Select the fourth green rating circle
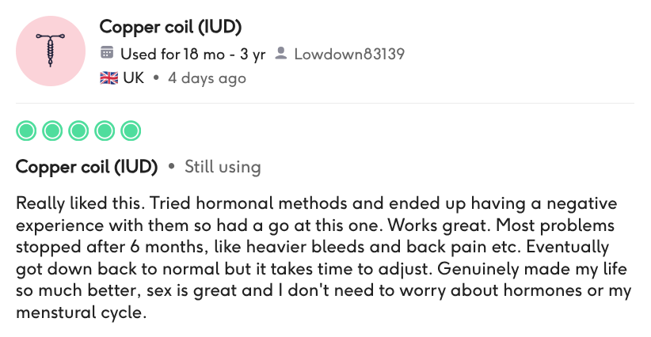This screenshot has width=651, height=337. pyautogui.click(x=105, y=131)
